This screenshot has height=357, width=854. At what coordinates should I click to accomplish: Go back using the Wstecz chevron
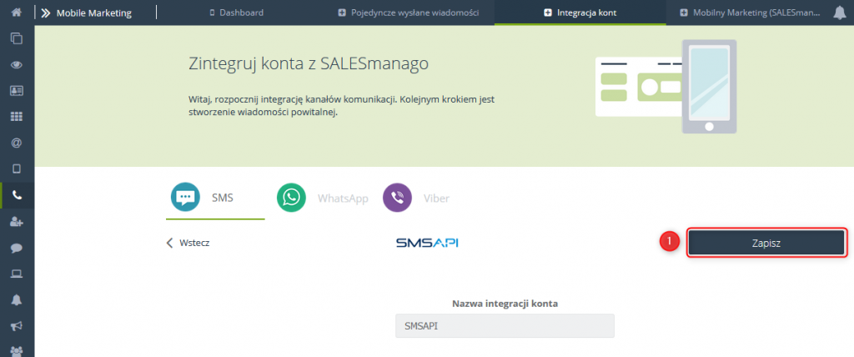pyautogui.click(x=169, y=243)
